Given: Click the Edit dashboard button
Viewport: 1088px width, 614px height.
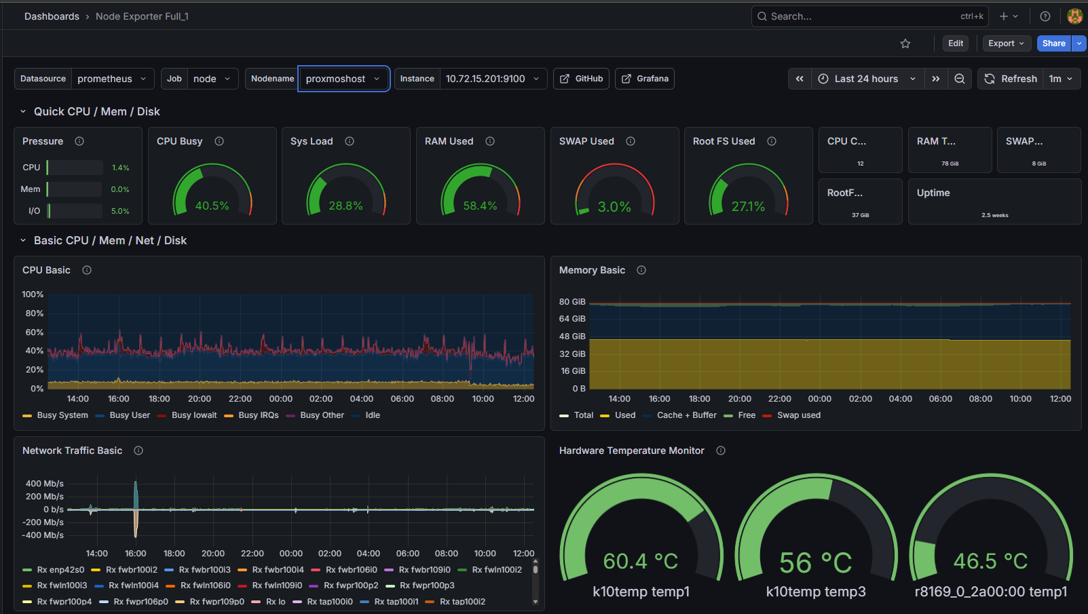Looking at the screenshot, I should click(x=956, y=43).
